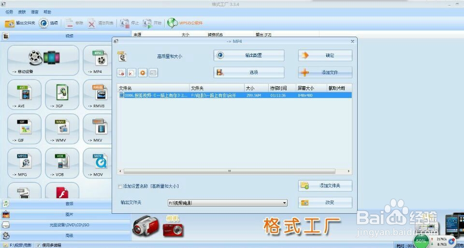This screenshot has height=248, width=464.
Task: Click the 添加文件夹 button
Action: pos(325,186)
